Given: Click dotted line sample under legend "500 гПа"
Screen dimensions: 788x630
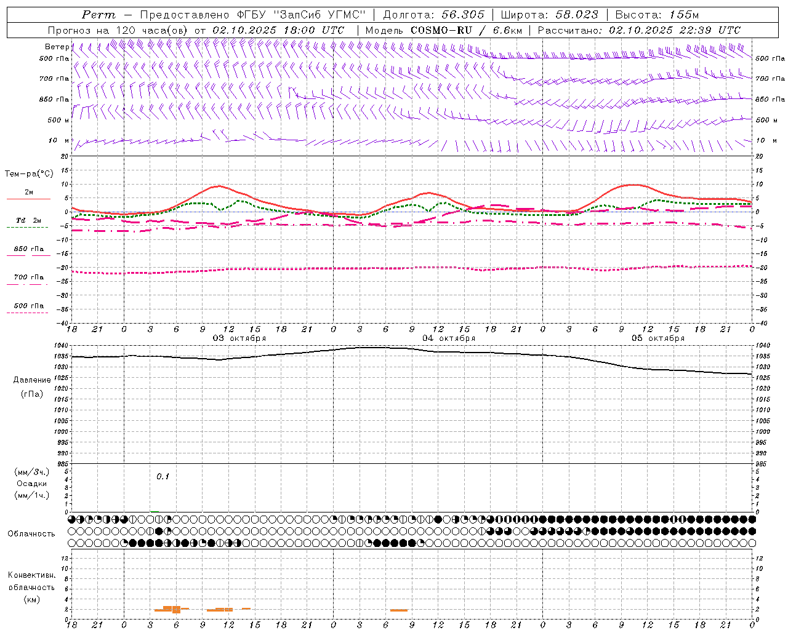Looking at the screenshot, I should coord(28,313).
